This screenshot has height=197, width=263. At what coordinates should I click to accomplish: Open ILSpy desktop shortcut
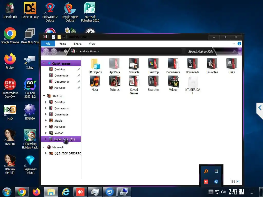click(x=30, y=62)
